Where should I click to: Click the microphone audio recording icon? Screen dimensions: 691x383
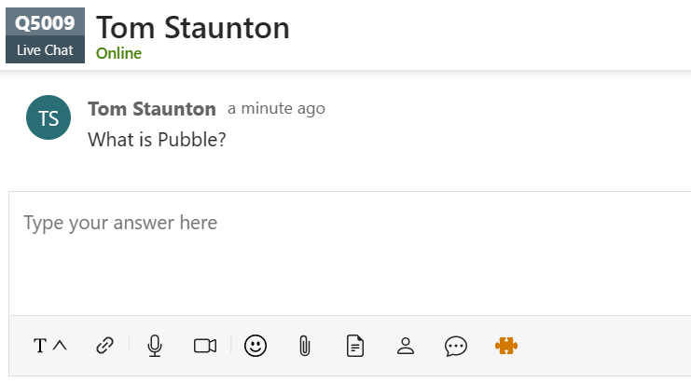(155, 346)
